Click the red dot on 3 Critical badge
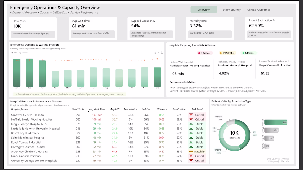The width and height of the screenshot is (303, 170). tap(199, 53)
